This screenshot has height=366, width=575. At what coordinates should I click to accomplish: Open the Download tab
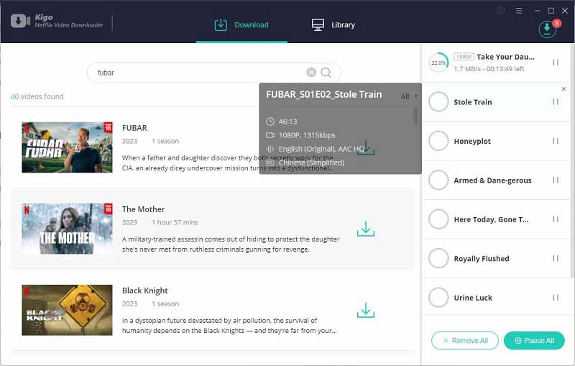(241, 25)
